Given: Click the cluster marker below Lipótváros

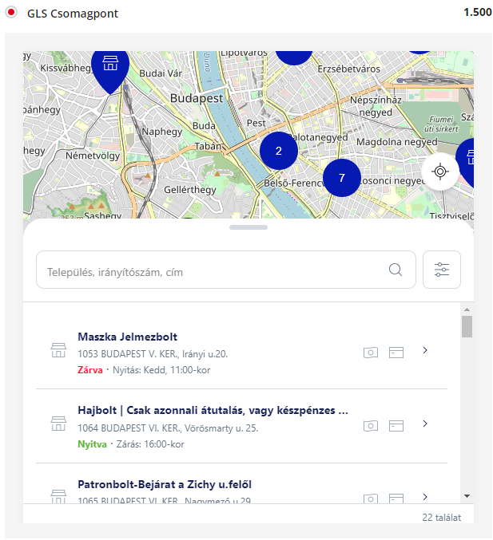Looking at the screenshot, I should coord(294,58).
